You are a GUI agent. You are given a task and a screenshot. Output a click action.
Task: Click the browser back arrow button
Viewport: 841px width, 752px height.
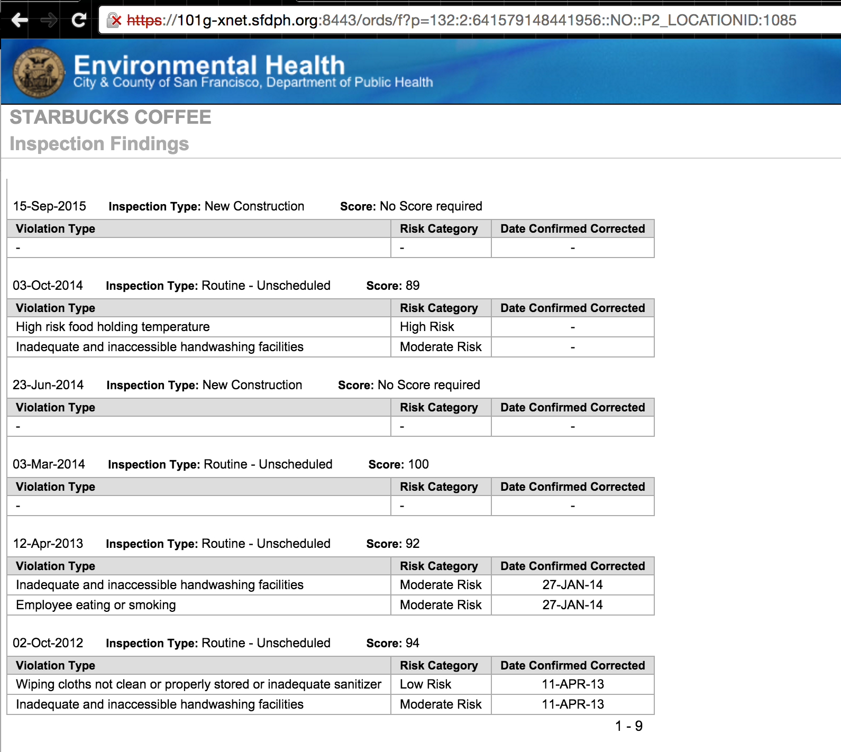click(20, 20)
